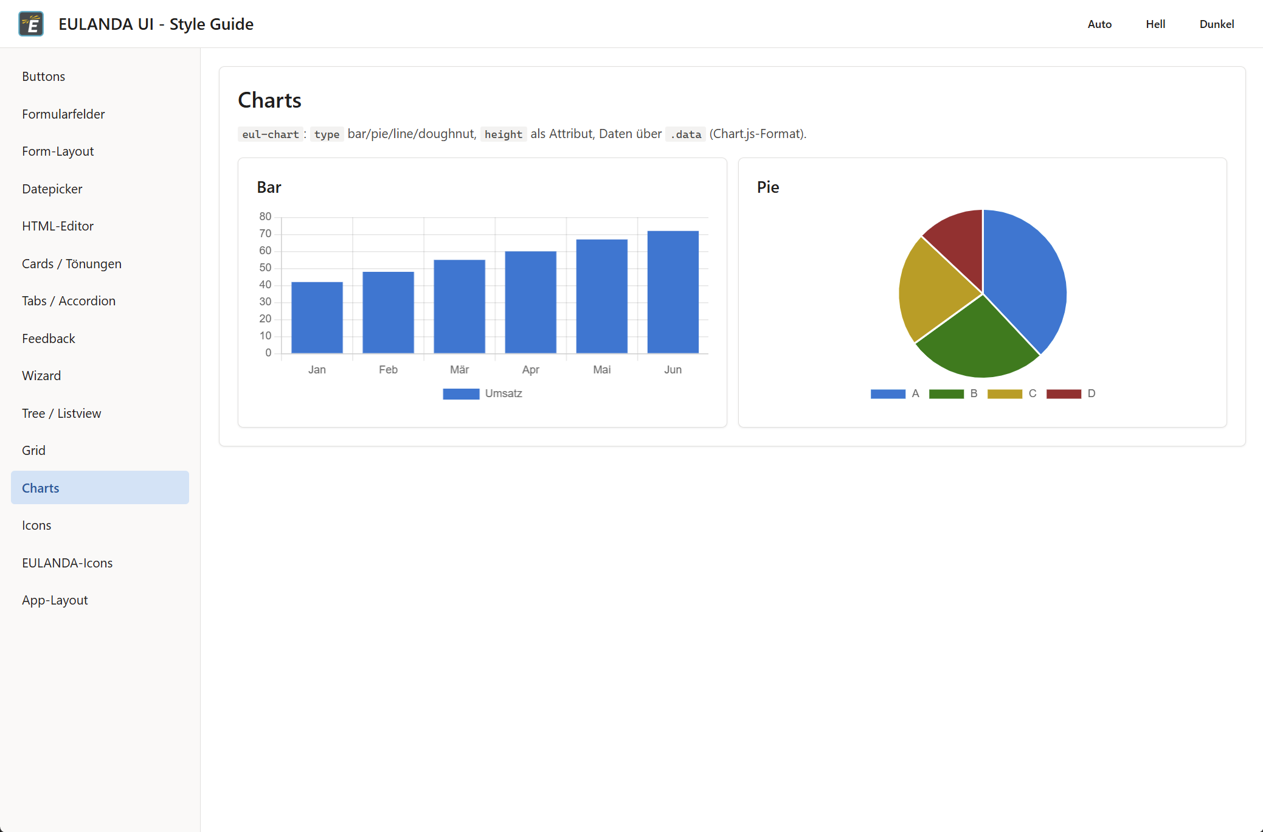The image size is (1263, 832).
Task: Click the 'Bar' card heading
Action: coord(269,187)
